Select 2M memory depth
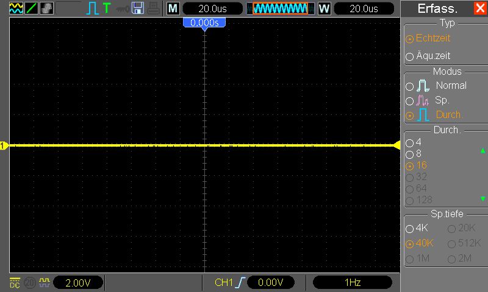 (460, 259)
